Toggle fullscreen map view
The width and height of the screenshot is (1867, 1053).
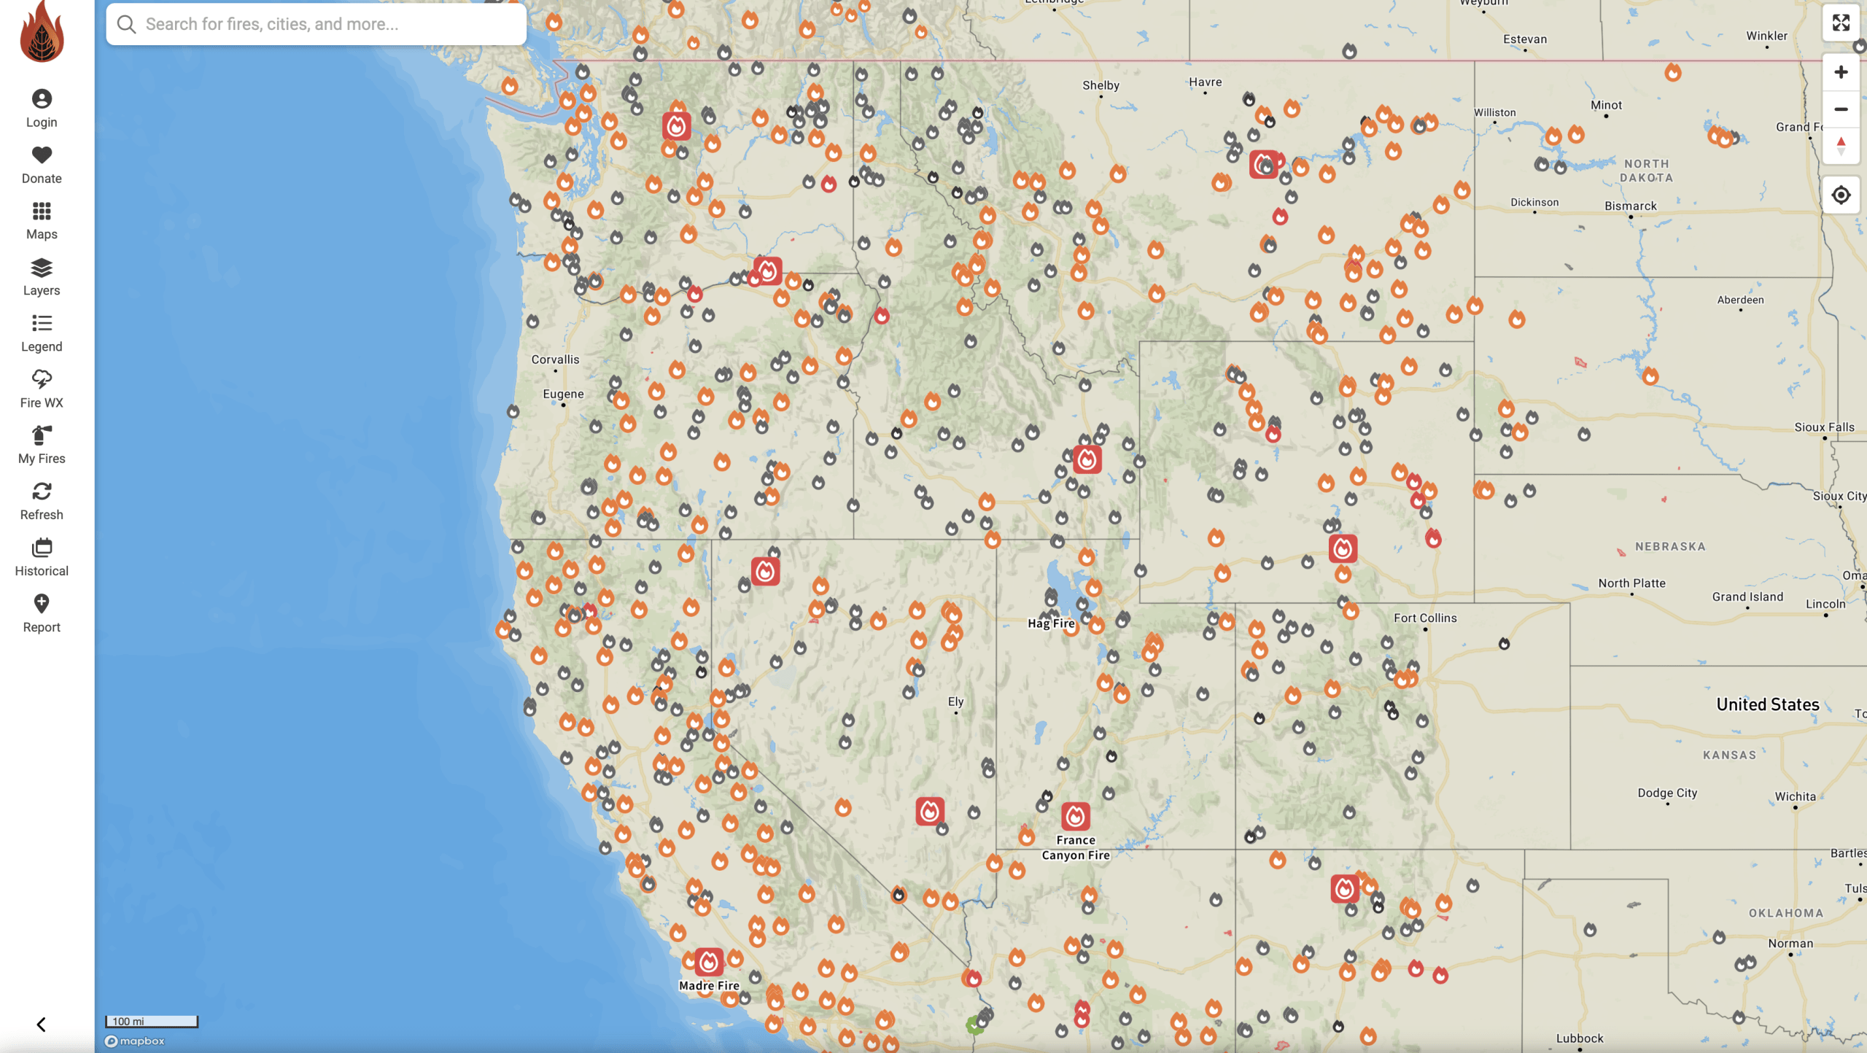[1841, 23]
